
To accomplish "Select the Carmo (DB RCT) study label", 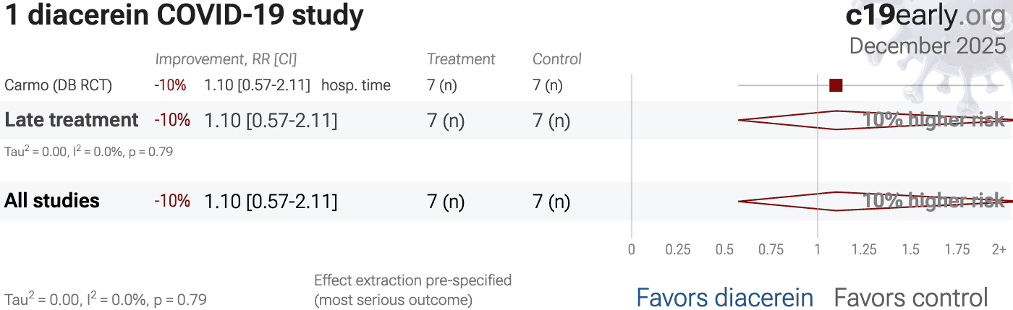I will [59, 85].
